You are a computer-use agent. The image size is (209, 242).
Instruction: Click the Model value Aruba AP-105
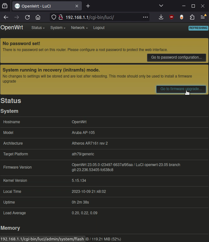[x=83, y=133]
